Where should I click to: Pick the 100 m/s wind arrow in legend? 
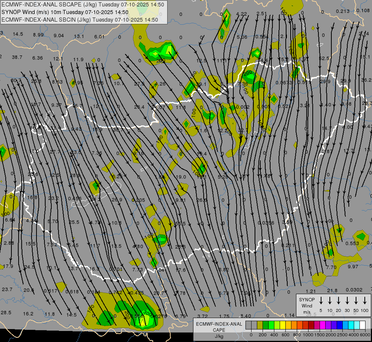click(x=365, y=301)
